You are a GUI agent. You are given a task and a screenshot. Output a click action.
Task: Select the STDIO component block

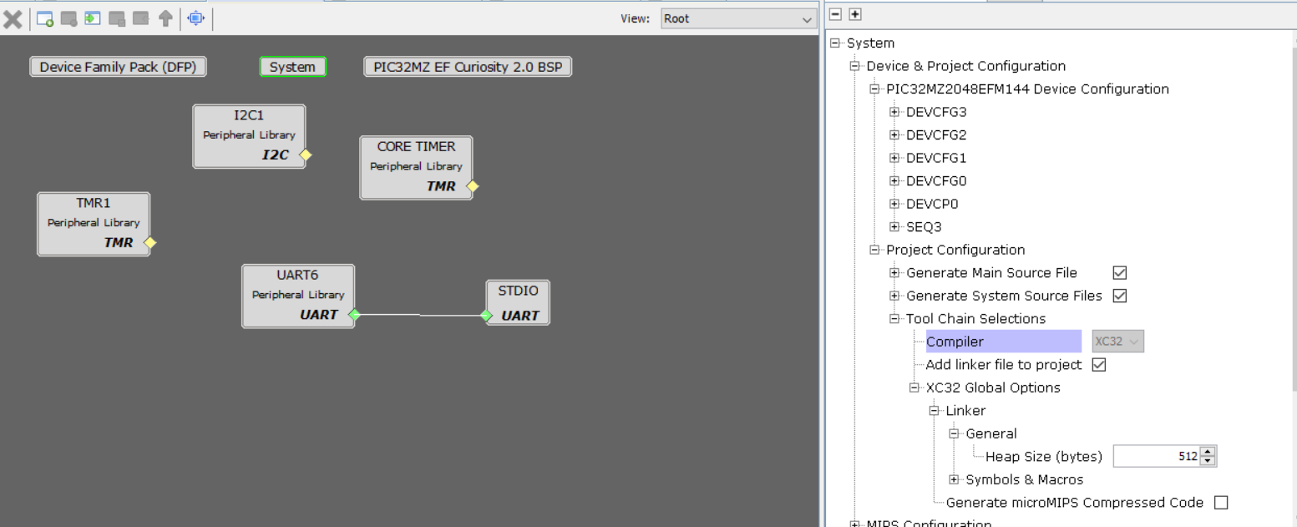click(x=519, y=302)
